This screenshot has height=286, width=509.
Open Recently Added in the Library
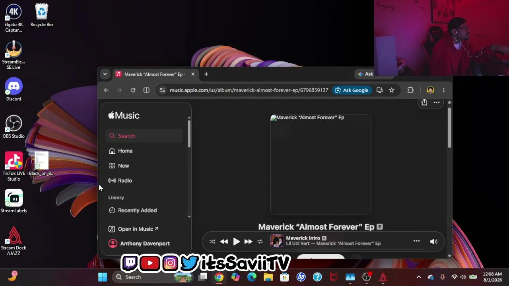(x=144, y=211)
